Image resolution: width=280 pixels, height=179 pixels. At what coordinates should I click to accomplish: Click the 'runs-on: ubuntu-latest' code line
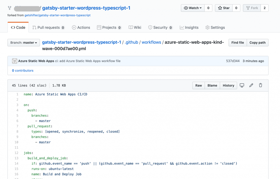point(52,169)
